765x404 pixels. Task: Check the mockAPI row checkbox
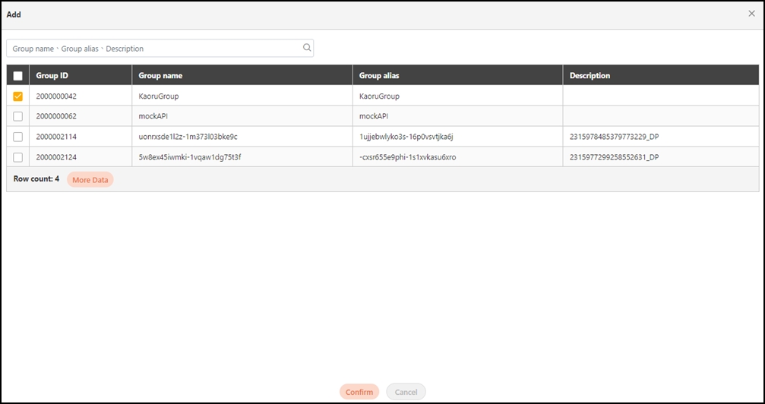click(18, 116)
